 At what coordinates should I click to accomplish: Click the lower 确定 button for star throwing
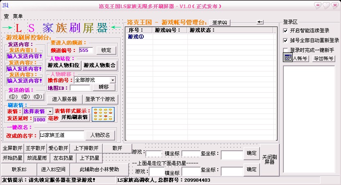point(251,169)
